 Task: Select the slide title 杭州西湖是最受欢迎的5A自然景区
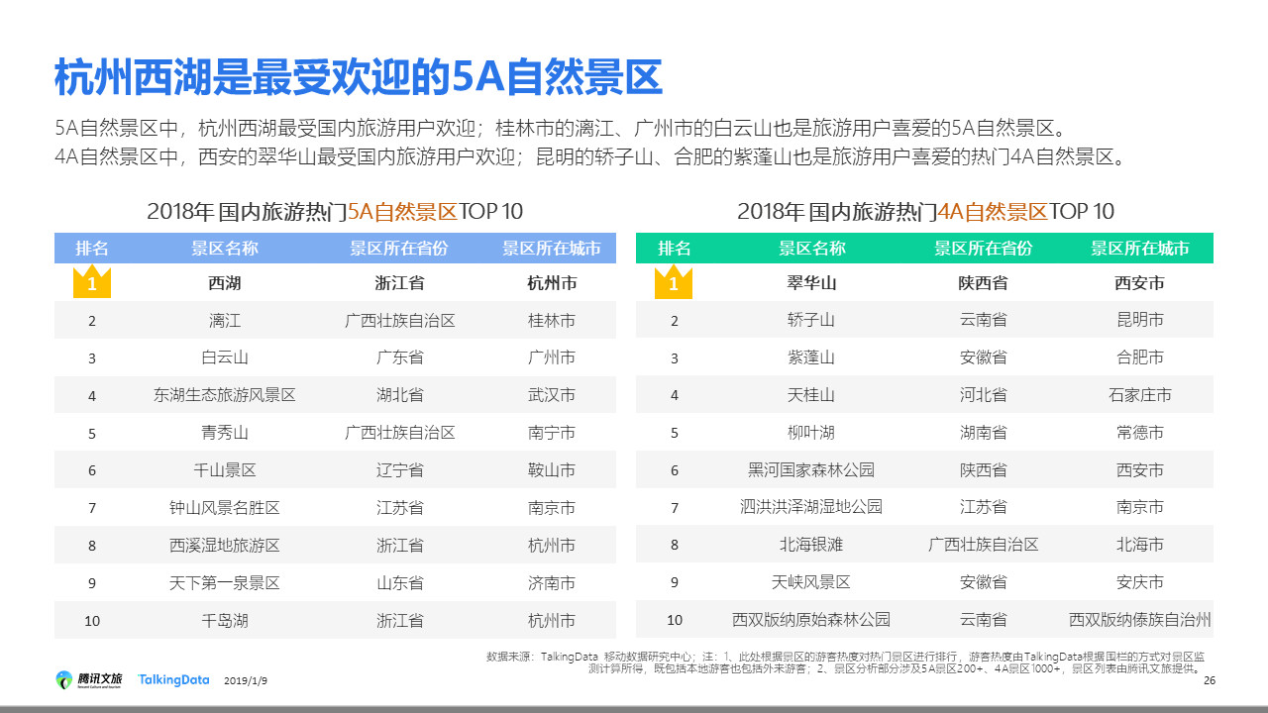pyautogui.click(x=358, y=77)
